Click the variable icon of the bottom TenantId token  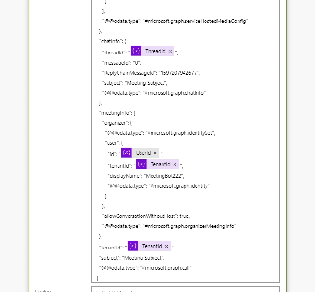tap(133, 246)
